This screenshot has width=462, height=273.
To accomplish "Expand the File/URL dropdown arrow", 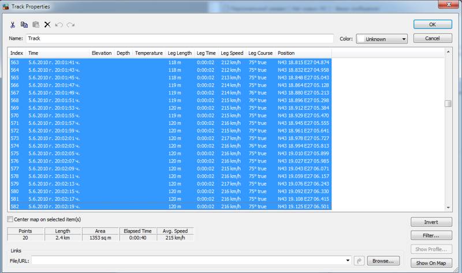I will [x=348, y=261].
